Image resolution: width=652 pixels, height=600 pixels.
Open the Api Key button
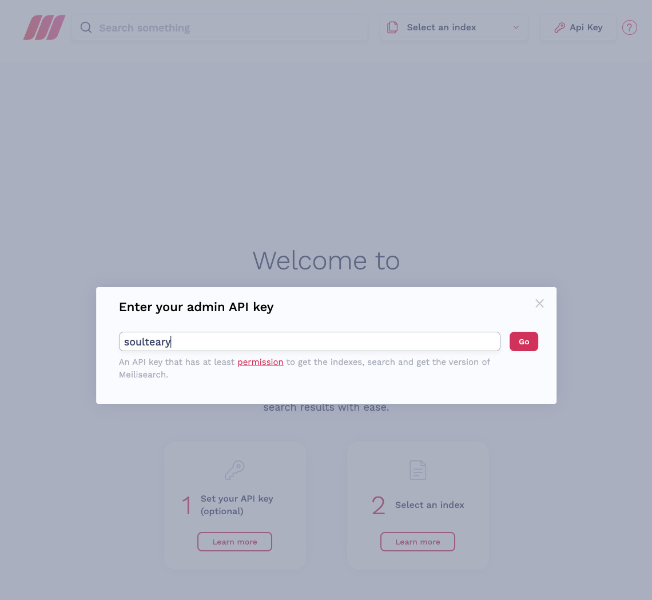(x=578, y=27)
